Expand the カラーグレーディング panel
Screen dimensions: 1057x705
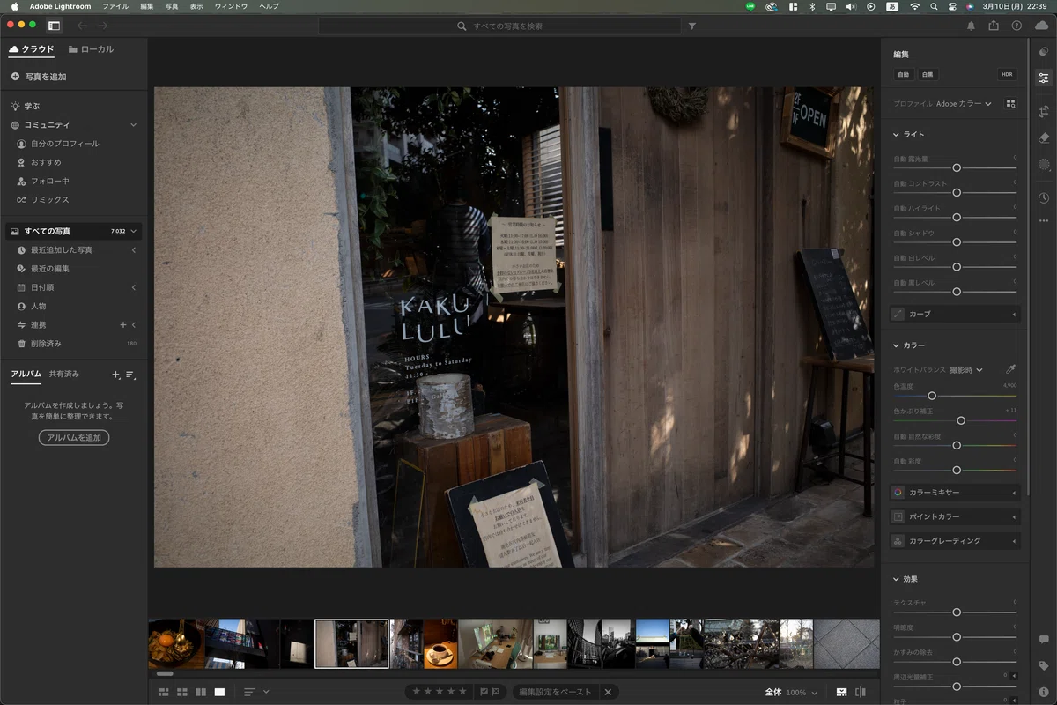[955, 541]
